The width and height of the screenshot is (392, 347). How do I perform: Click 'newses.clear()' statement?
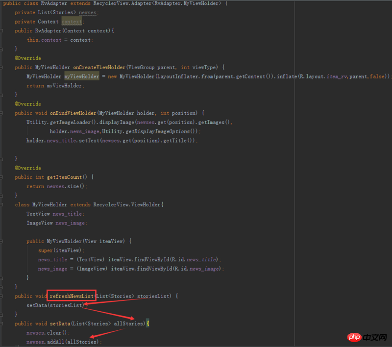click(47, 333)
